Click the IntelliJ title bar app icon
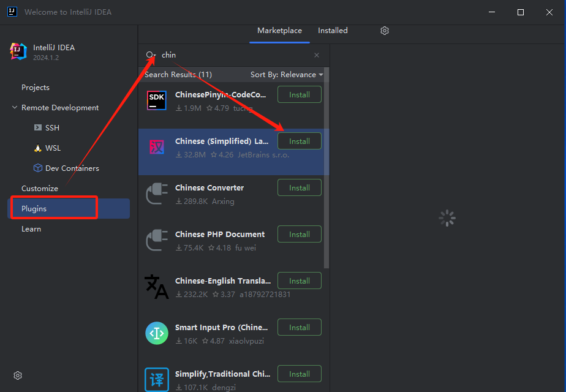The height and width of the screenshot is (392, 566). 12,12
